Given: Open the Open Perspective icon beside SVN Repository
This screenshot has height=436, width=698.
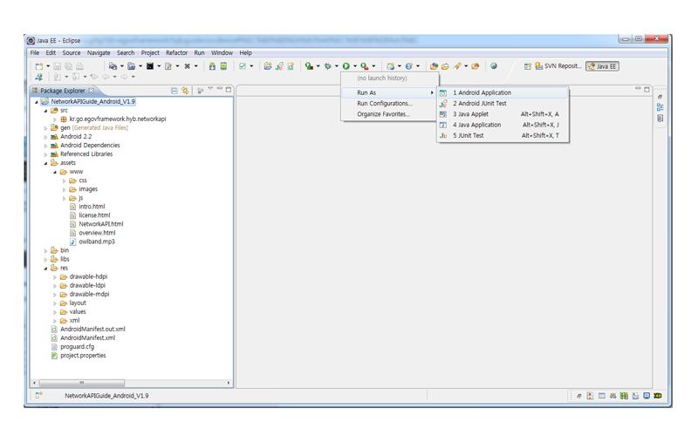Looking at the screenshot, I should (x=528, y=66).
